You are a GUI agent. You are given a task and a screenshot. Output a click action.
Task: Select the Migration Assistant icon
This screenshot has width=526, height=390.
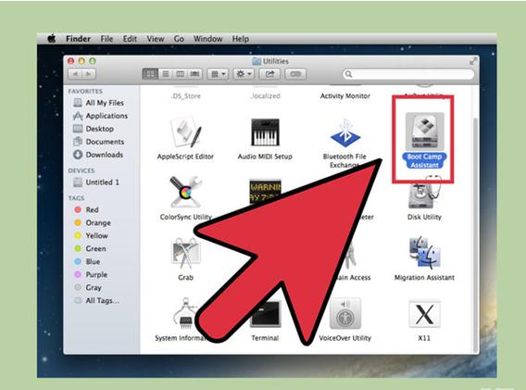coord(424,253)
